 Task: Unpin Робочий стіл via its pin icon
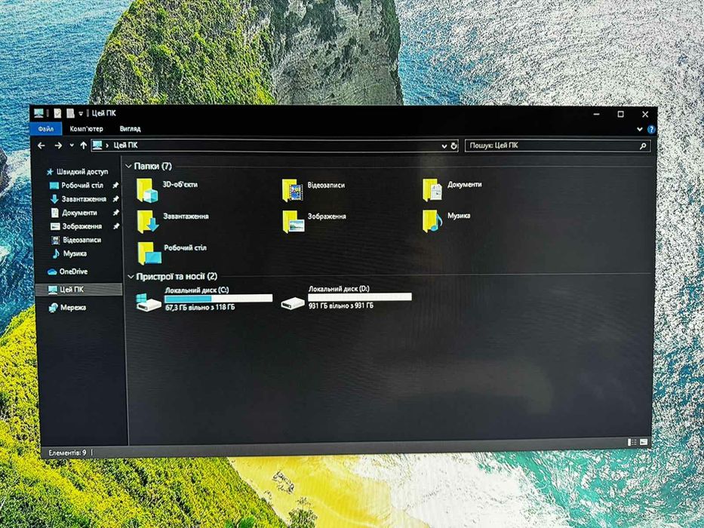[115, 185]
